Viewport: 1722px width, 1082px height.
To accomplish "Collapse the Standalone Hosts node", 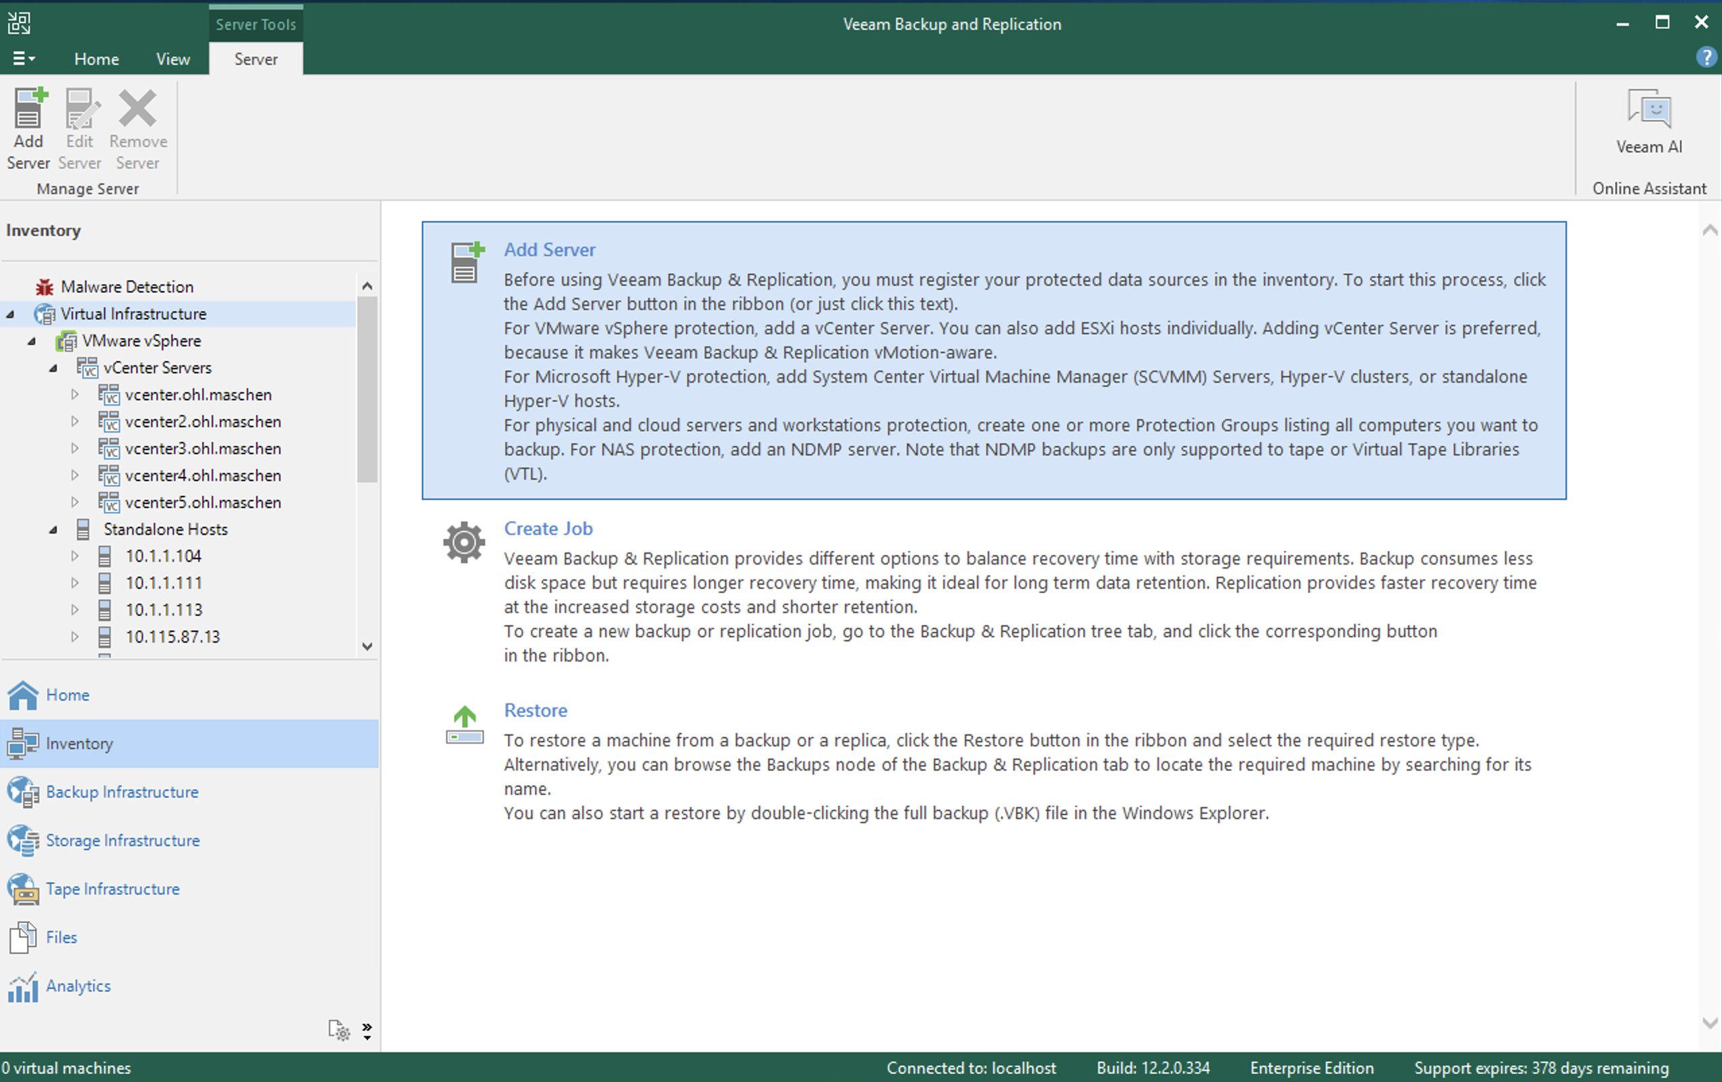I will tap(54, 530).
